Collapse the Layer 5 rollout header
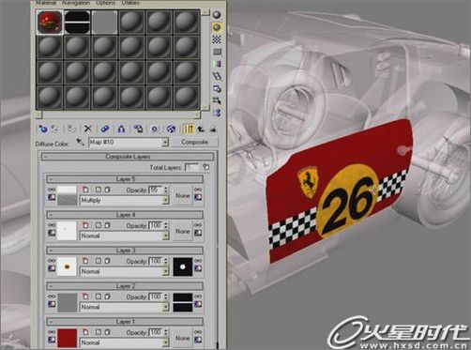471x350 pixels. tap(125, 179)
